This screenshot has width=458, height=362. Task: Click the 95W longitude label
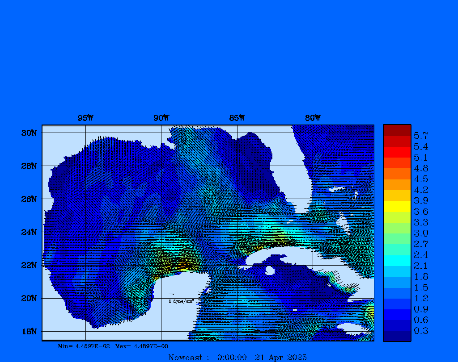click(x=85, y=118)
